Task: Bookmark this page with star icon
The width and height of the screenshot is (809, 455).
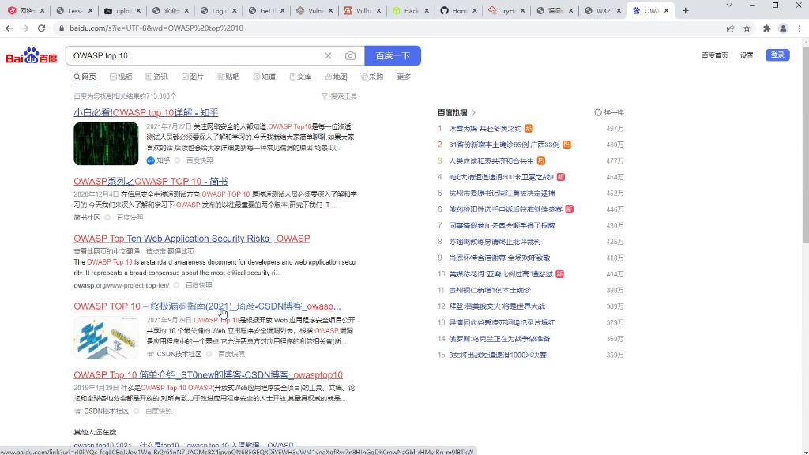Action: point(747,28)
